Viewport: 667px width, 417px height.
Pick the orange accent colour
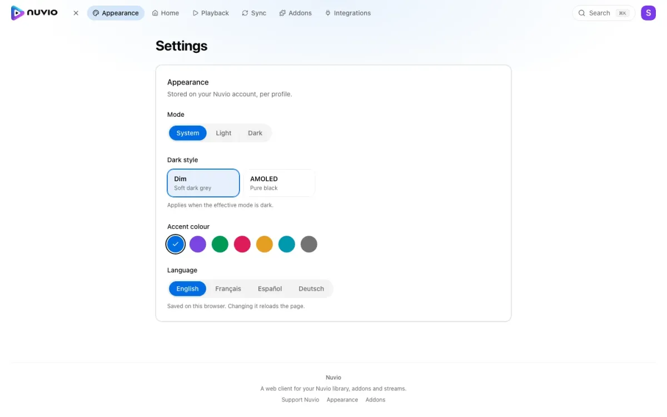click(265, 244)
